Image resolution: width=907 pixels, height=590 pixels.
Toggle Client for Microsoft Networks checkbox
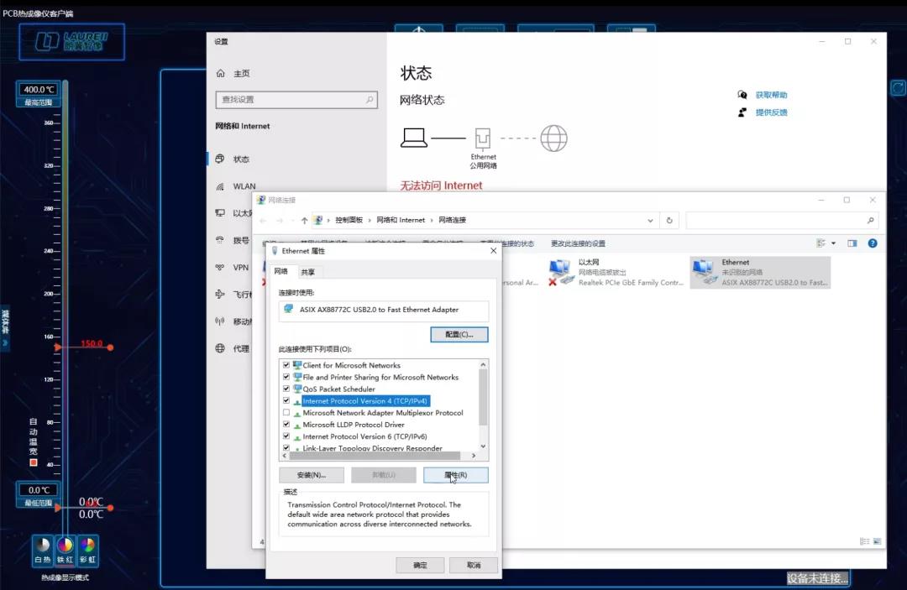286,365
